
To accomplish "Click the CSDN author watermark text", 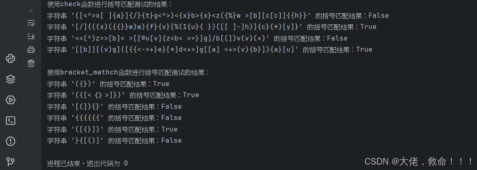I will pyautogui.click(x=419, y=162).
